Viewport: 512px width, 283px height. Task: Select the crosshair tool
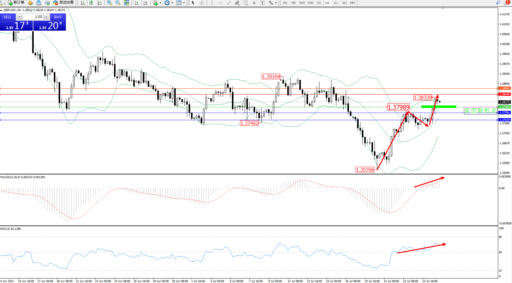click(202, 3)
